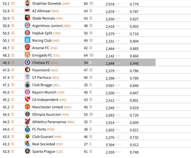Click the Arsenal FC cannon crest

[27, 48]
